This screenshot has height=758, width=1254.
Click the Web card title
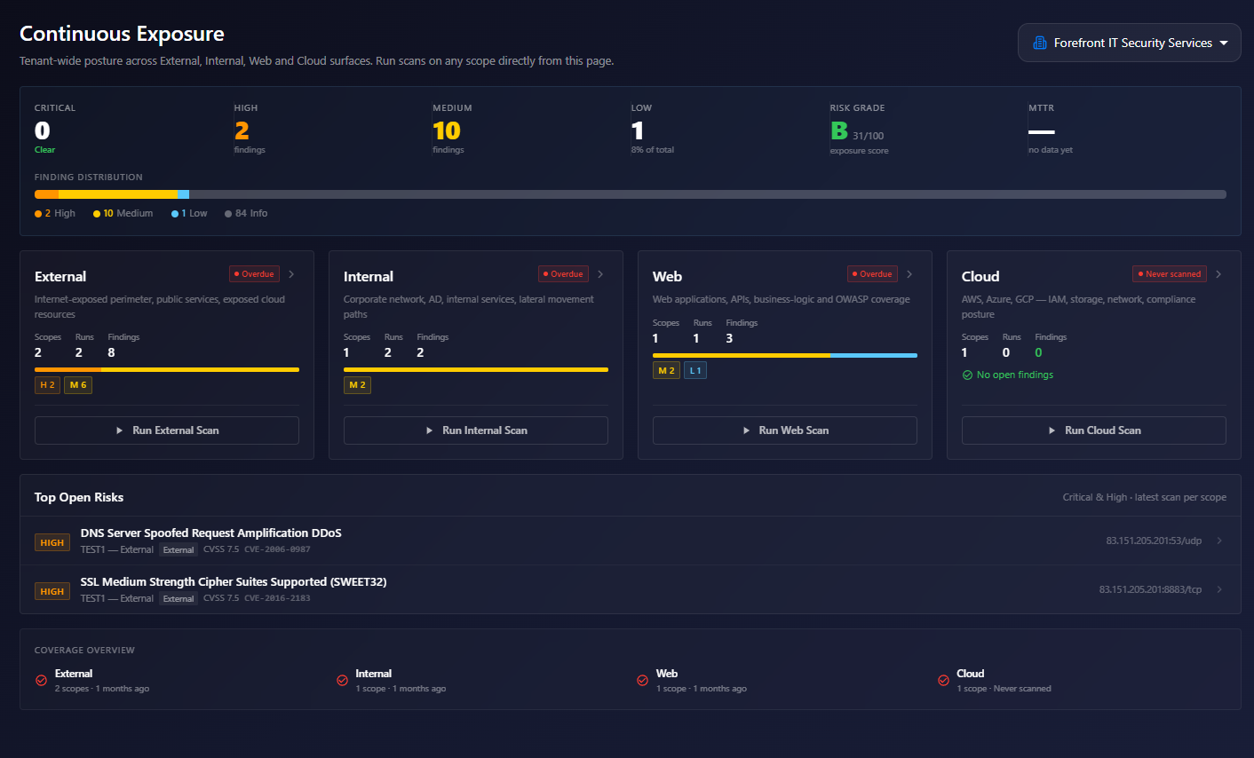click(x=667, y=277)
